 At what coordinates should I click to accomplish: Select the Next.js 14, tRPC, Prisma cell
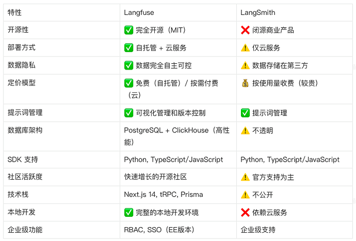[x=164, y=195]
